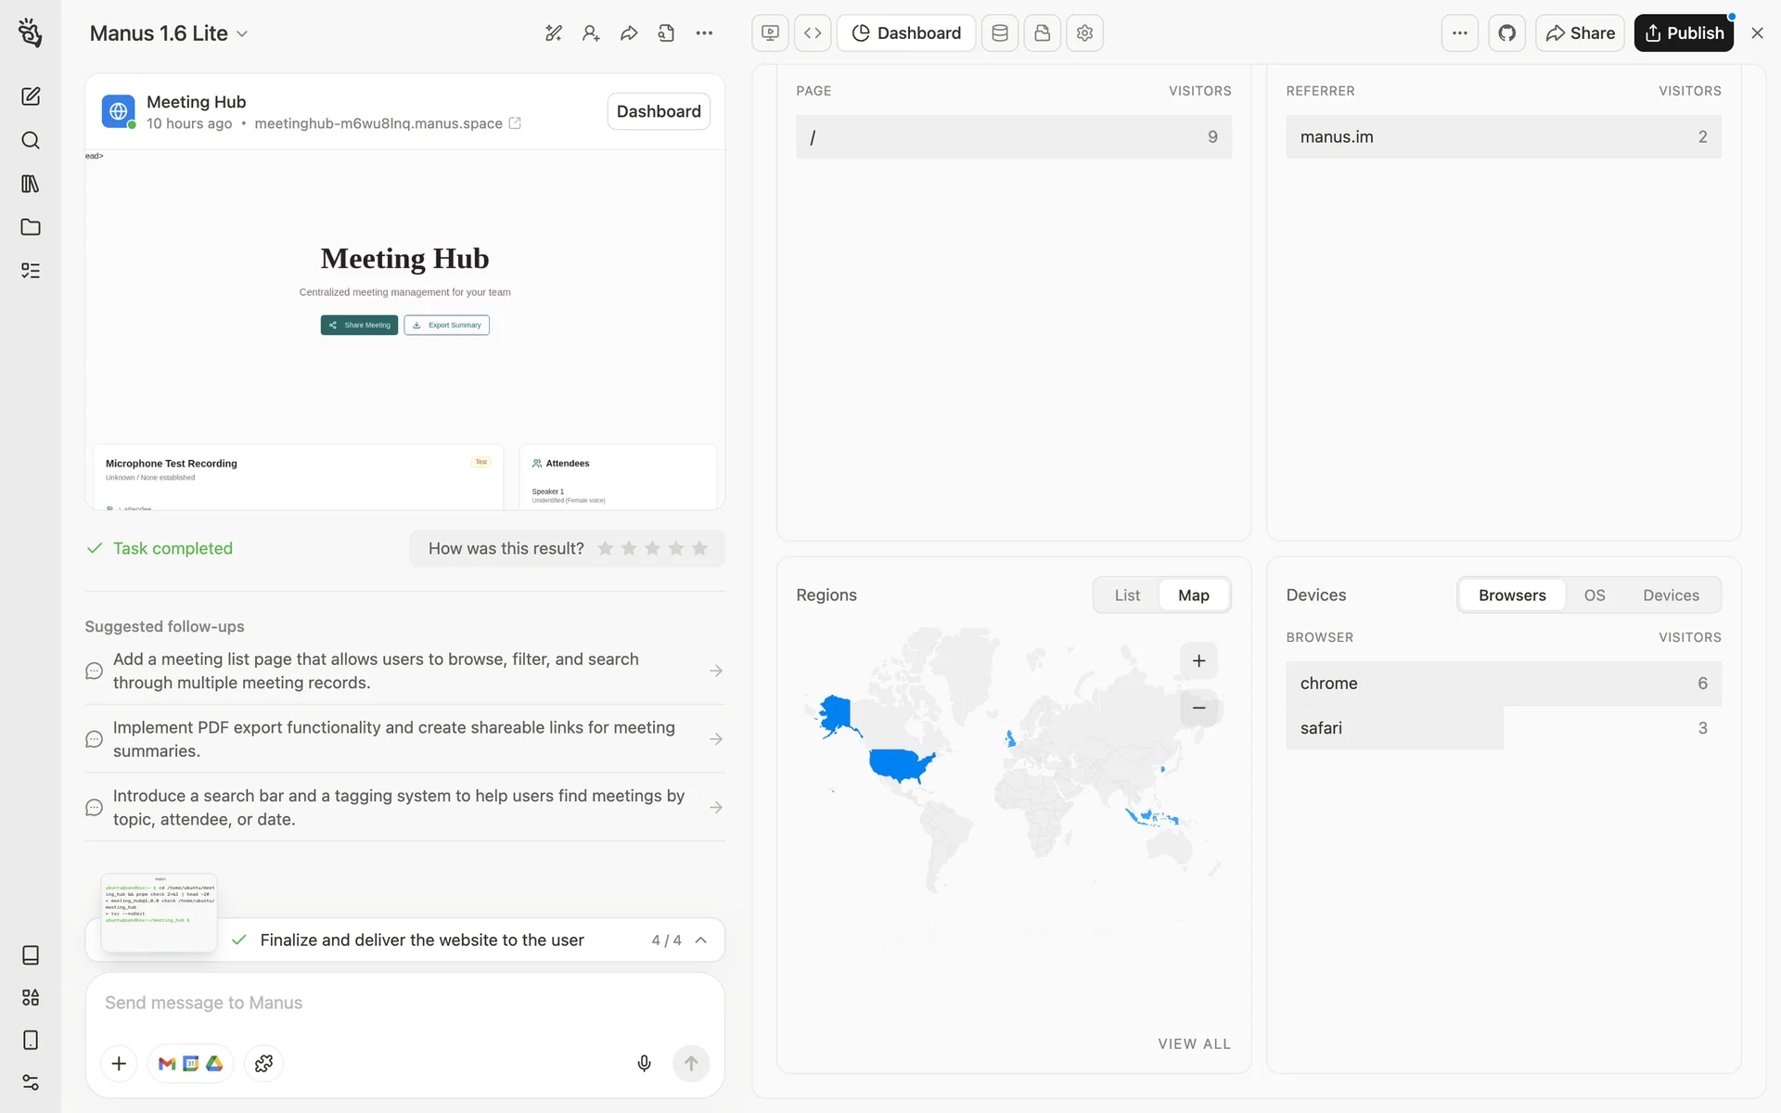Image resolution: width=1781 pixels, height=1113 pixels.
Task: Select the Map view toggle
Action: click(x=1193, y=595)
